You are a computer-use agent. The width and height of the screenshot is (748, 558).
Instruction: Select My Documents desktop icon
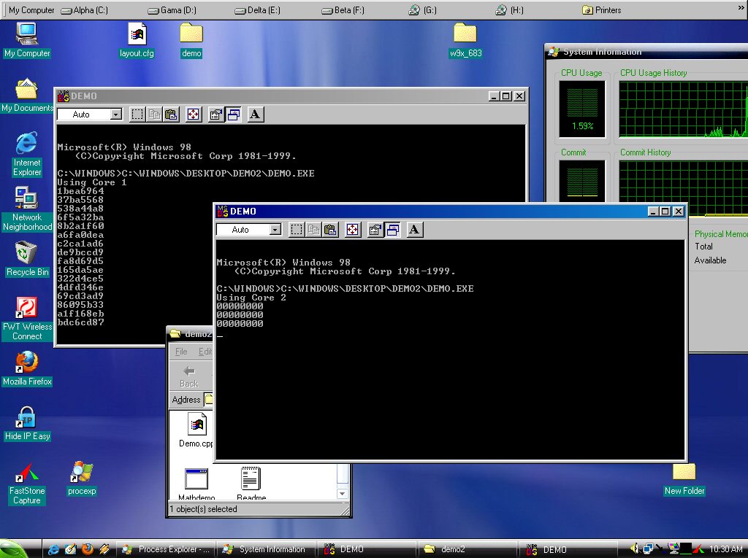(27, 95)
